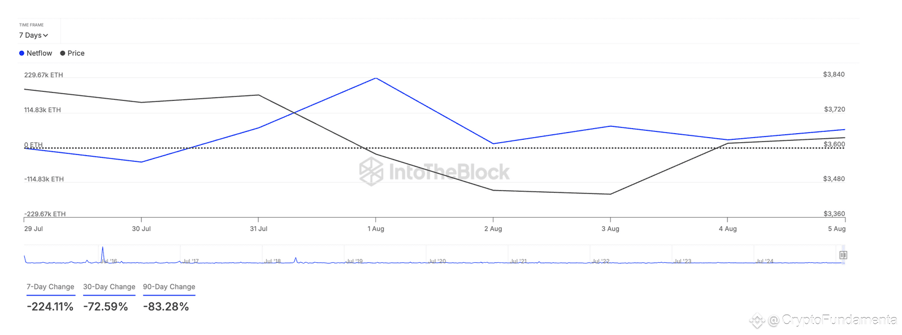Image resolution: width=902 pixels, height=335 pixels.
Task: Click the chevron arrow beside 7 Days
Action: point(46,36)
